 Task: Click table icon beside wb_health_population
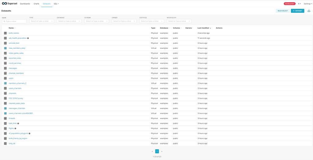6,38
